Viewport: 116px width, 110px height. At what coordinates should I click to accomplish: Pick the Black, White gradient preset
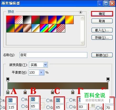(27, 20)
